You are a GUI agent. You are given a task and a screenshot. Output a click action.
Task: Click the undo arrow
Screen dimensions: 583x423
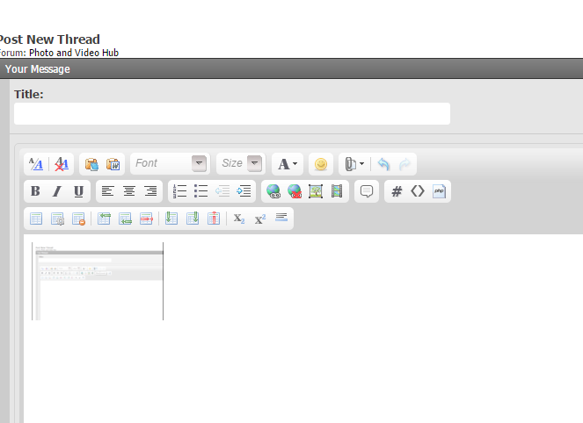[383, 164]
